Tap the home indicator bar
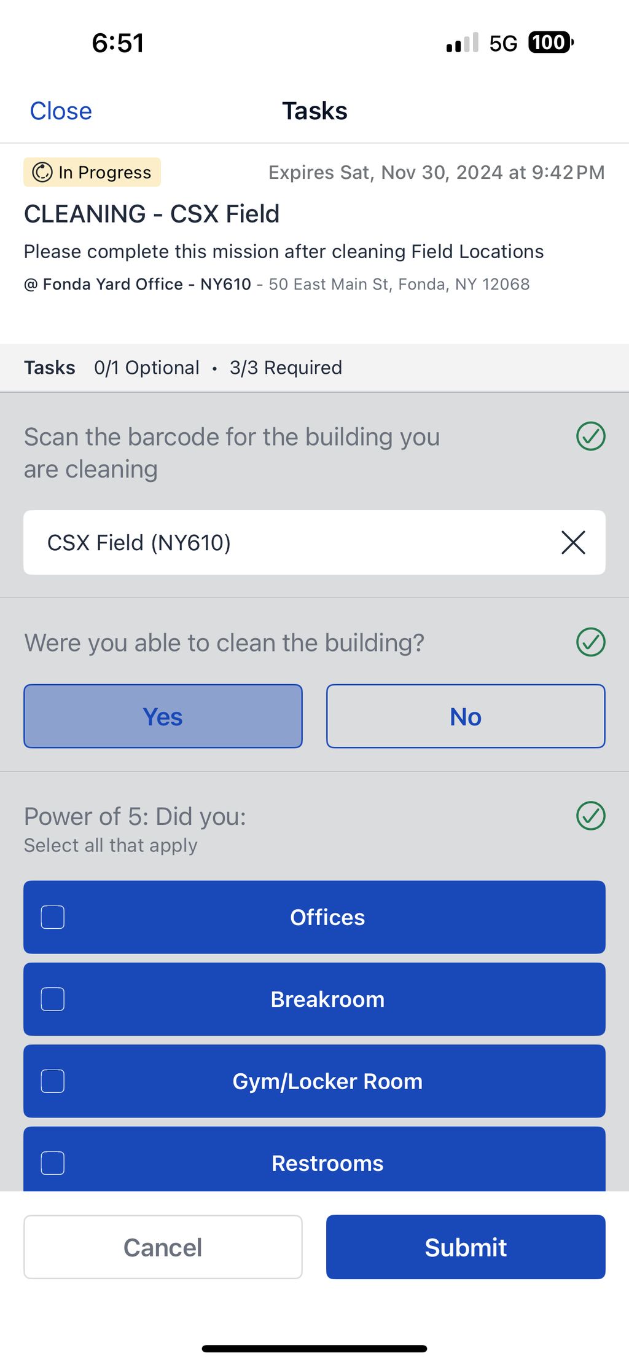The width and height of the screenshot is (629, 1364). point(314,1349)
